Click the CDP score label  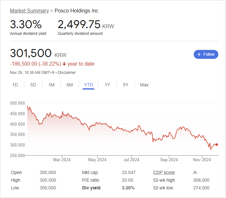(164, 172)
